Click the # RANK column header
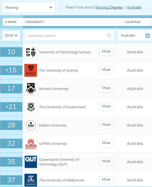This screenshot has width=152, height=187. tap(11, 22)
